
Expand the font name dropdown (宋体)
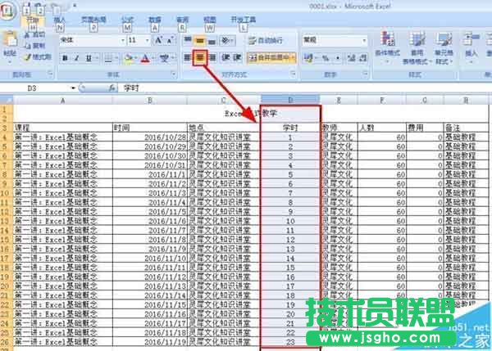click(x=122, y=40)
